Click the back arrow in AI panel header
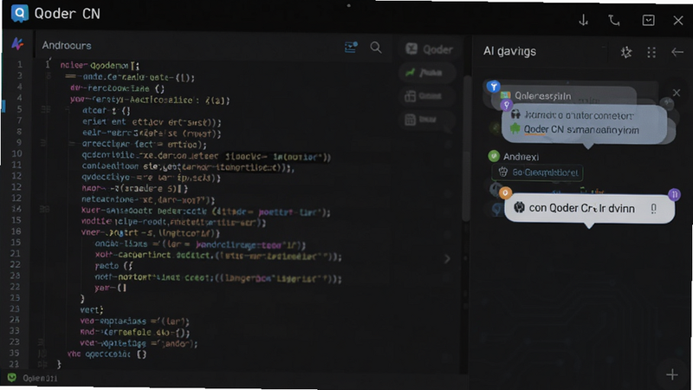 (677, 52)
